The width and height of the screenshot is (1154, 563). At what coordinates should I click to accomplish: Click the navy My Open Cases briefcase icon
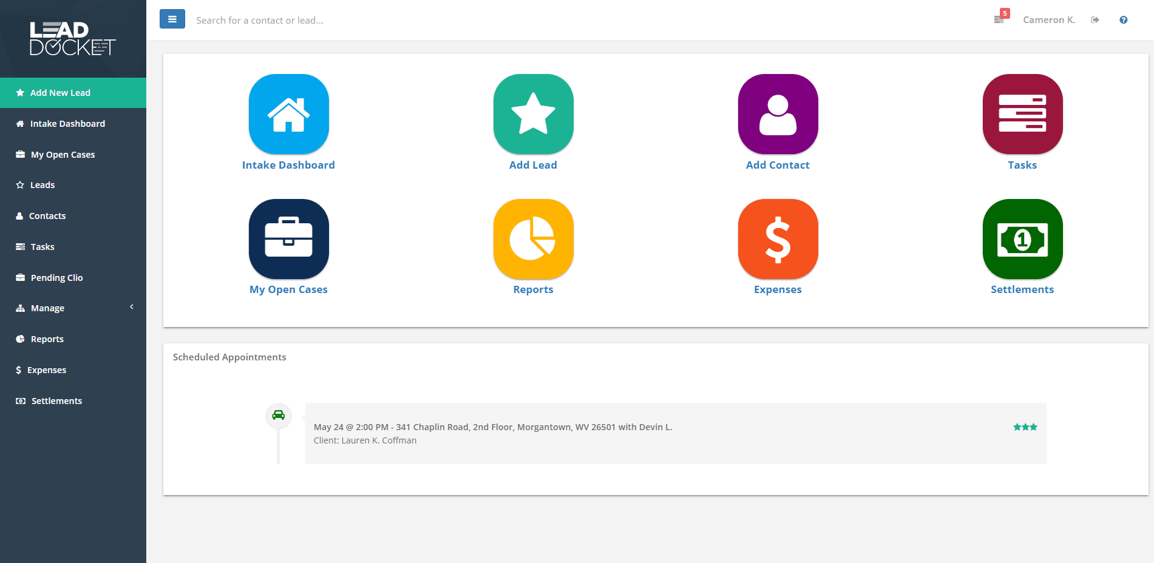click(x=289, y=239)
